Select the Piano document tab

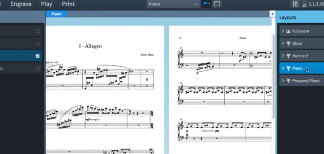tap(56, 14)
